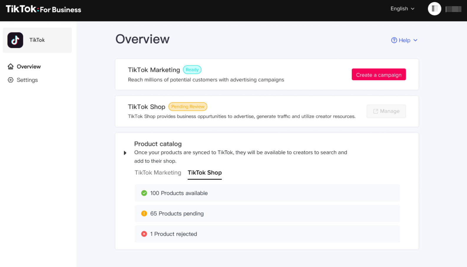Expand the Help dropdown menu
The height and width of the screenshot is (267, 467).
415,40
